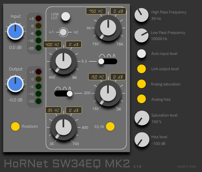Image resolution: width=202 pixels, height=172 pixels.
Task: Click the 8K high-mid scale label
Action: (75, 78)
